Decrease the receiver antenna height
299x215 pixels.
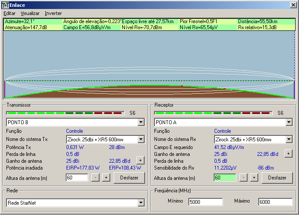tap(243, 178)
